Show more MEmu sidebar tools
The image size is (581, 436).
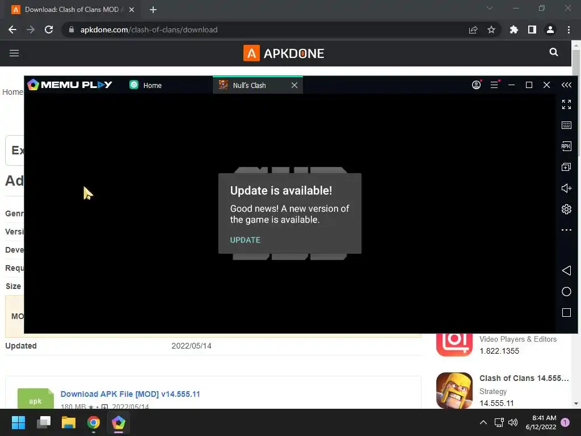[566, 230]
